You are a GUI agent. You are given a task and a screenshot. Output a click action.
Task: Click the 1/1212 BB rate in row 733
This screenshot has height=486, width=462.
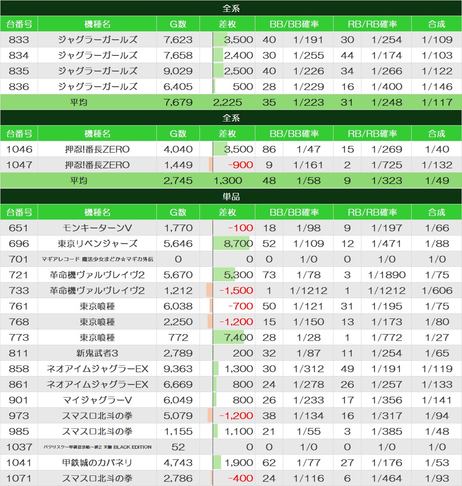click(x=308, y=291)
